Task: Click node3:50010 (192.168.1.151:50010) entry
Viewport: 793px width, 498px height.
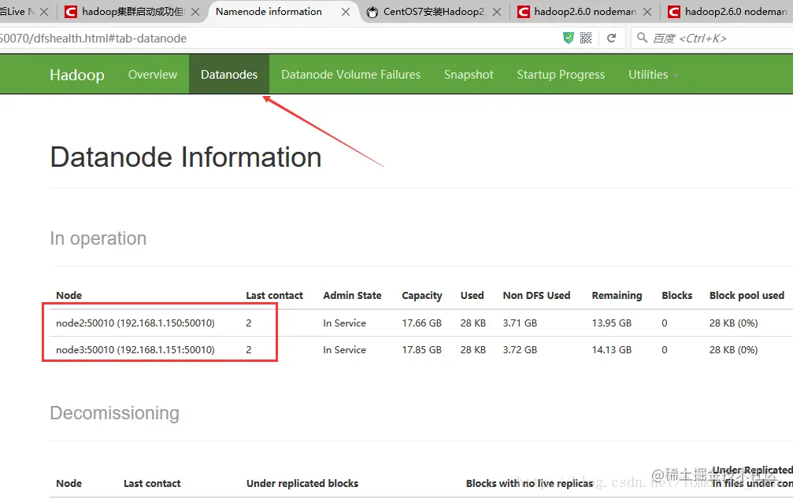Action: (x=135, y=350)
